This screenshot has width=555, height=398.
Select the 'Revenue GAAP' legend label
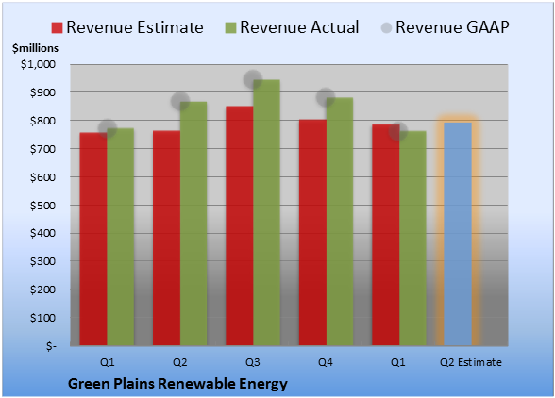coord(452,27)
